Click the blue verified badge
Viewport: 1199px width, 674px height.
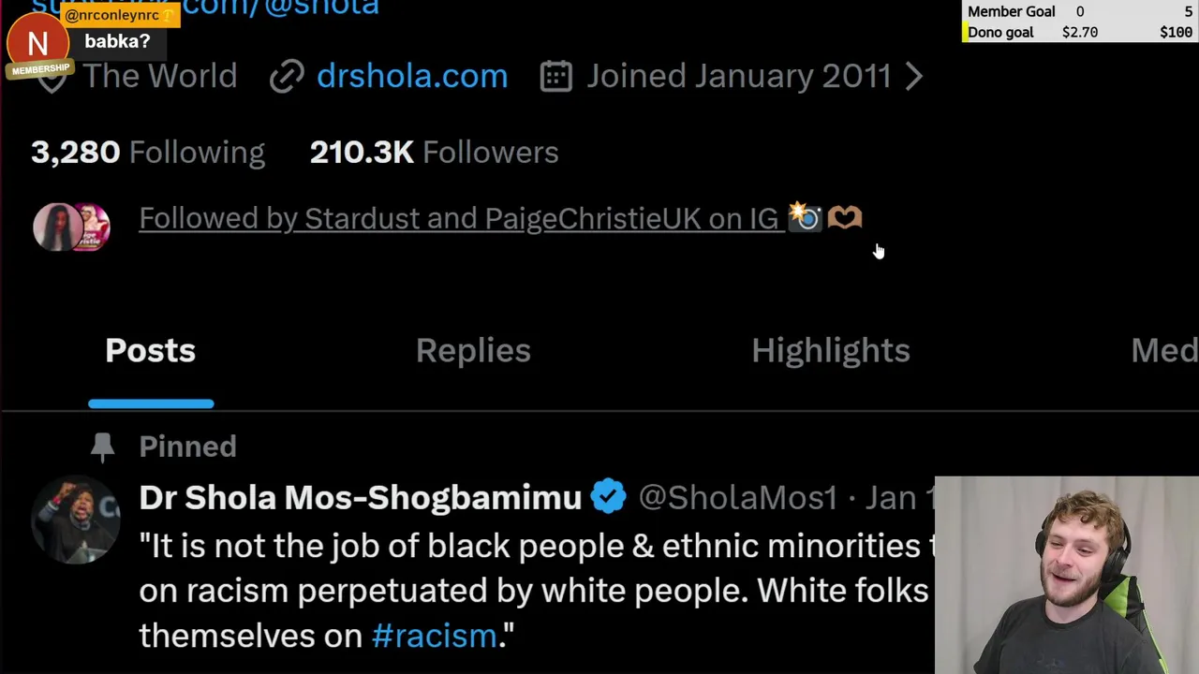[609, 497]
